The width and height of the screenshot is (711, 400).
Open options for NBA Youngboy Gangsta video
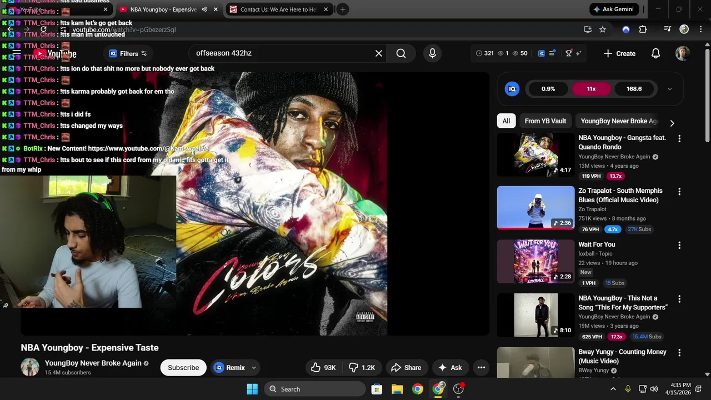point(679,138)
